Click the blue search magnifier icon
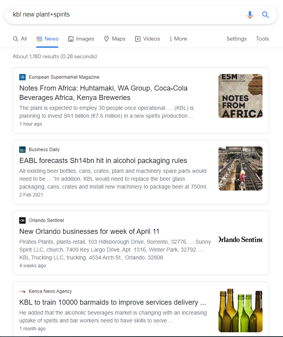The image size is (283, 337). pyautogui.click(x=266, y=15)
